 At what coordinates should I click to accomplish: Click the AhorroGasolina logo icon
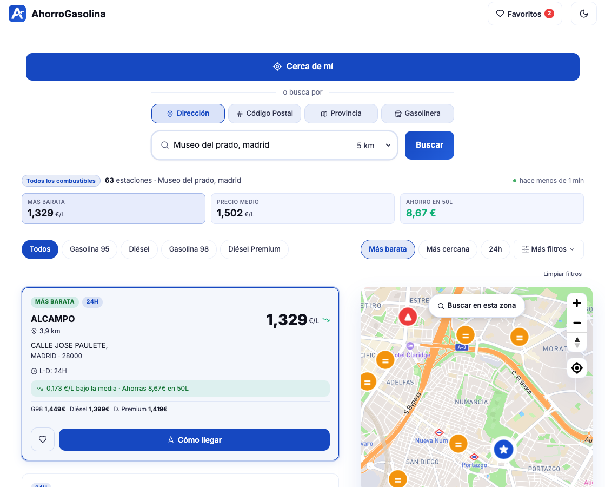(17, 14)
